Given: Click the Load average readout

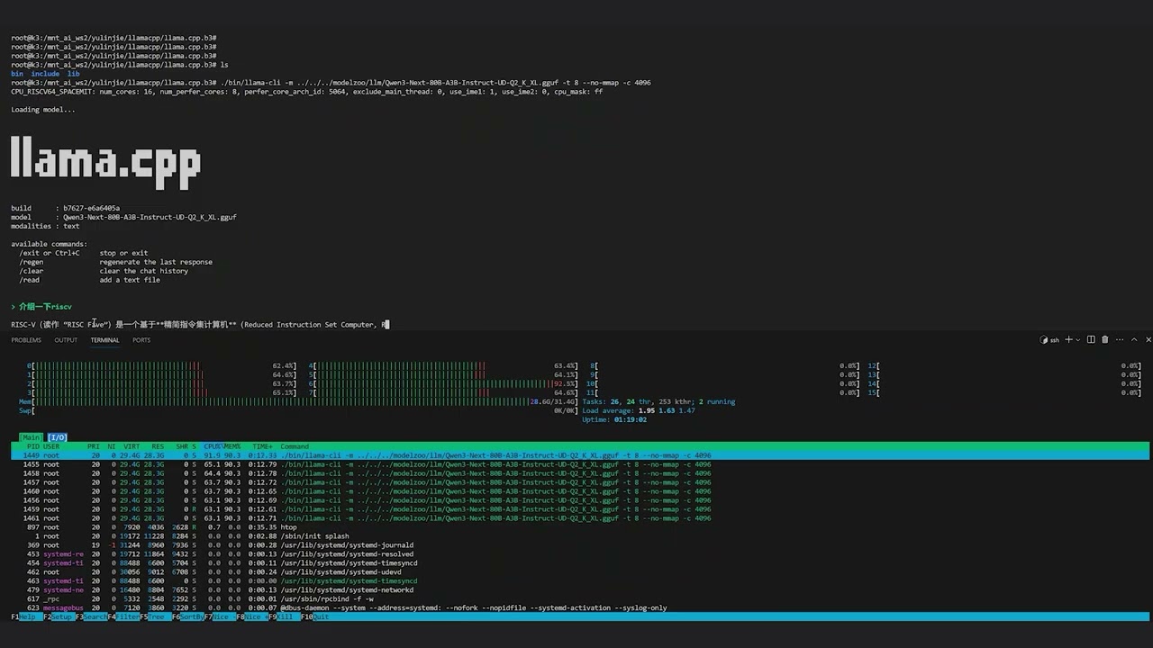Looking at the screenshot, I should (x=639, y=411).
